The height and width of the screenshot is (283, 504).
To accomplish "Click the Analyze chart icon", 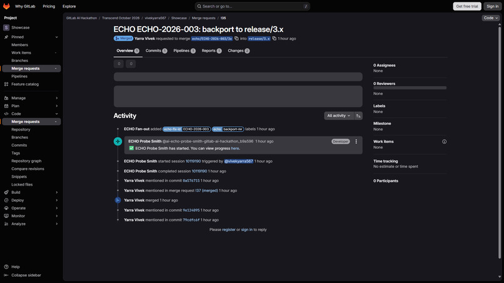I will click(x=6, y=224).
